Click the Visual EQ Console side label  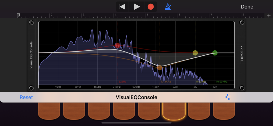31,55
